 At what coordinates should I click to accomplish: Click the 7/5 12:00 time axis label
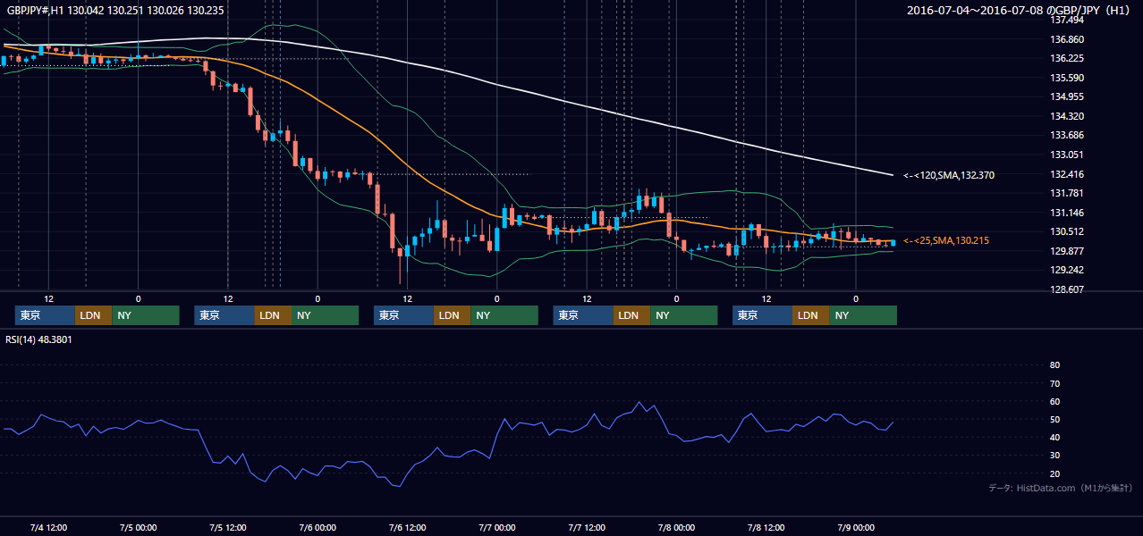coord(228,527)
